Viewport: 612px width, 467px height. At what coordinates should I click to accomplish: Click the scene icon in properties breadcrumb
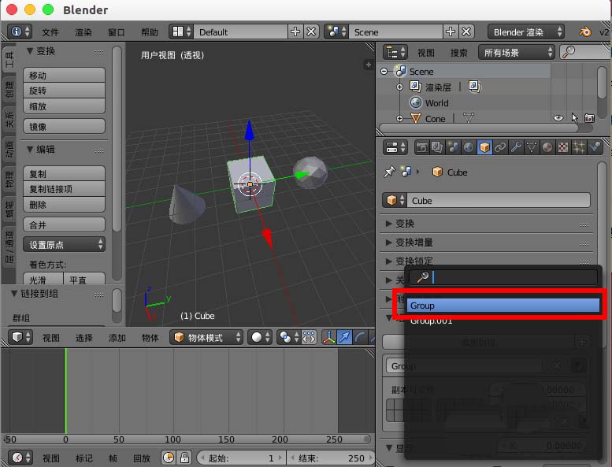tap(406, 172)
